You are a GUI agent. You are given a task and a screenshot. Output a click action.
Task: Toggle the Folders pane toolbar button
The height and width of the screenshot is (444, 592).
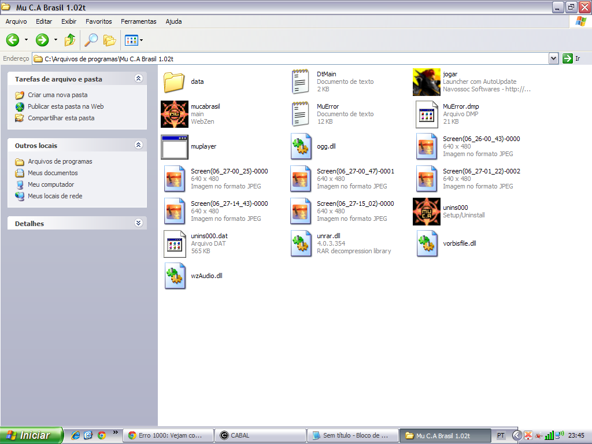coord(110,40)
